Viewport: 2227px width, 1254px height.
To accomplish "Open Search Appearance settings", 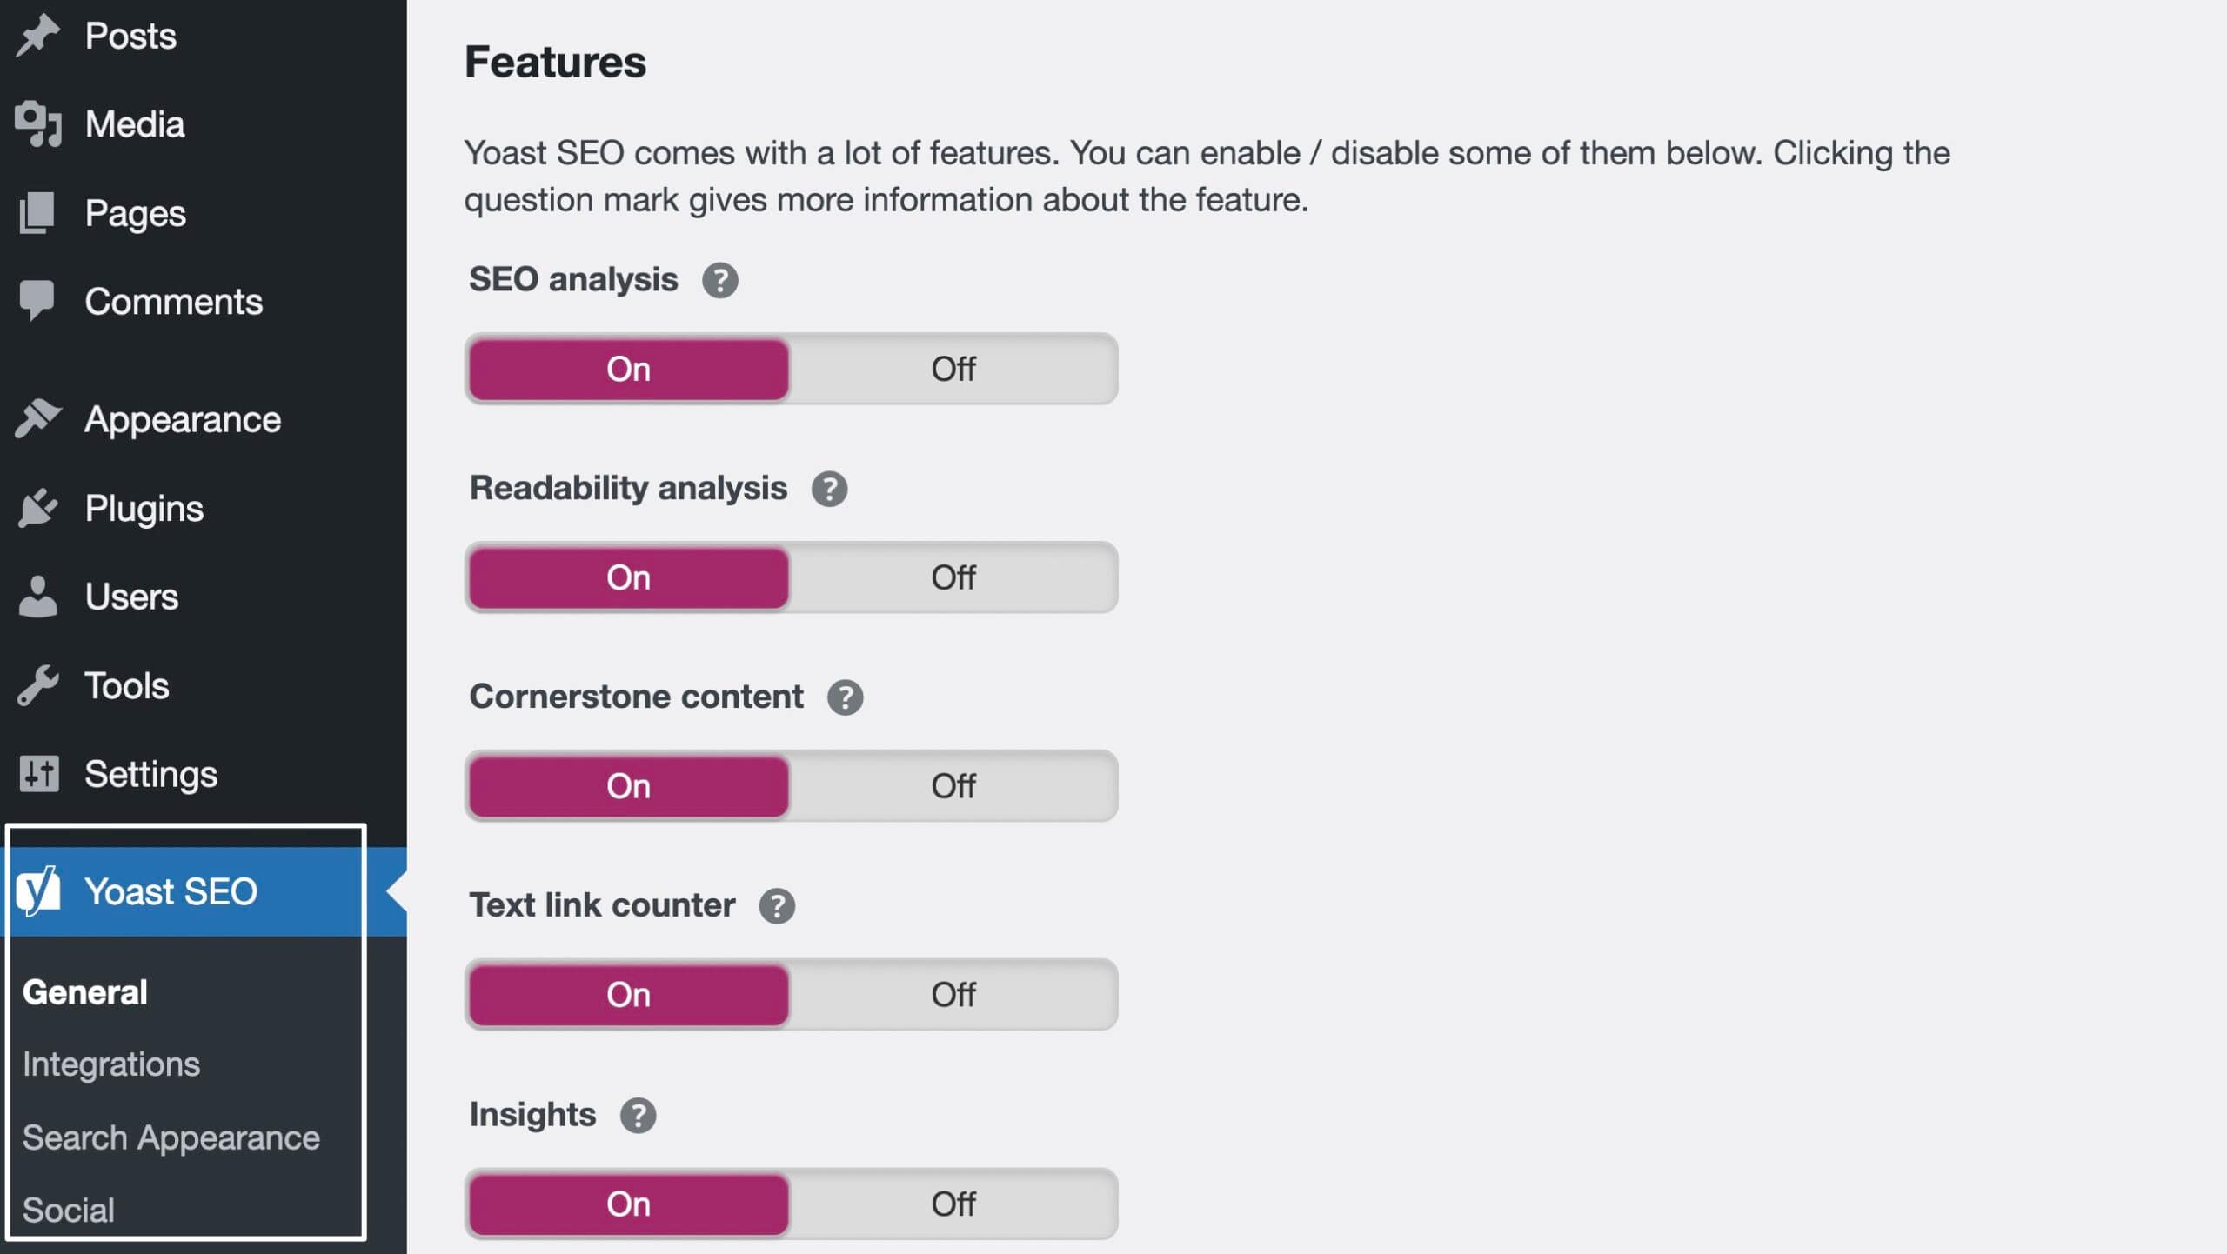I will tap(171, 1137).
